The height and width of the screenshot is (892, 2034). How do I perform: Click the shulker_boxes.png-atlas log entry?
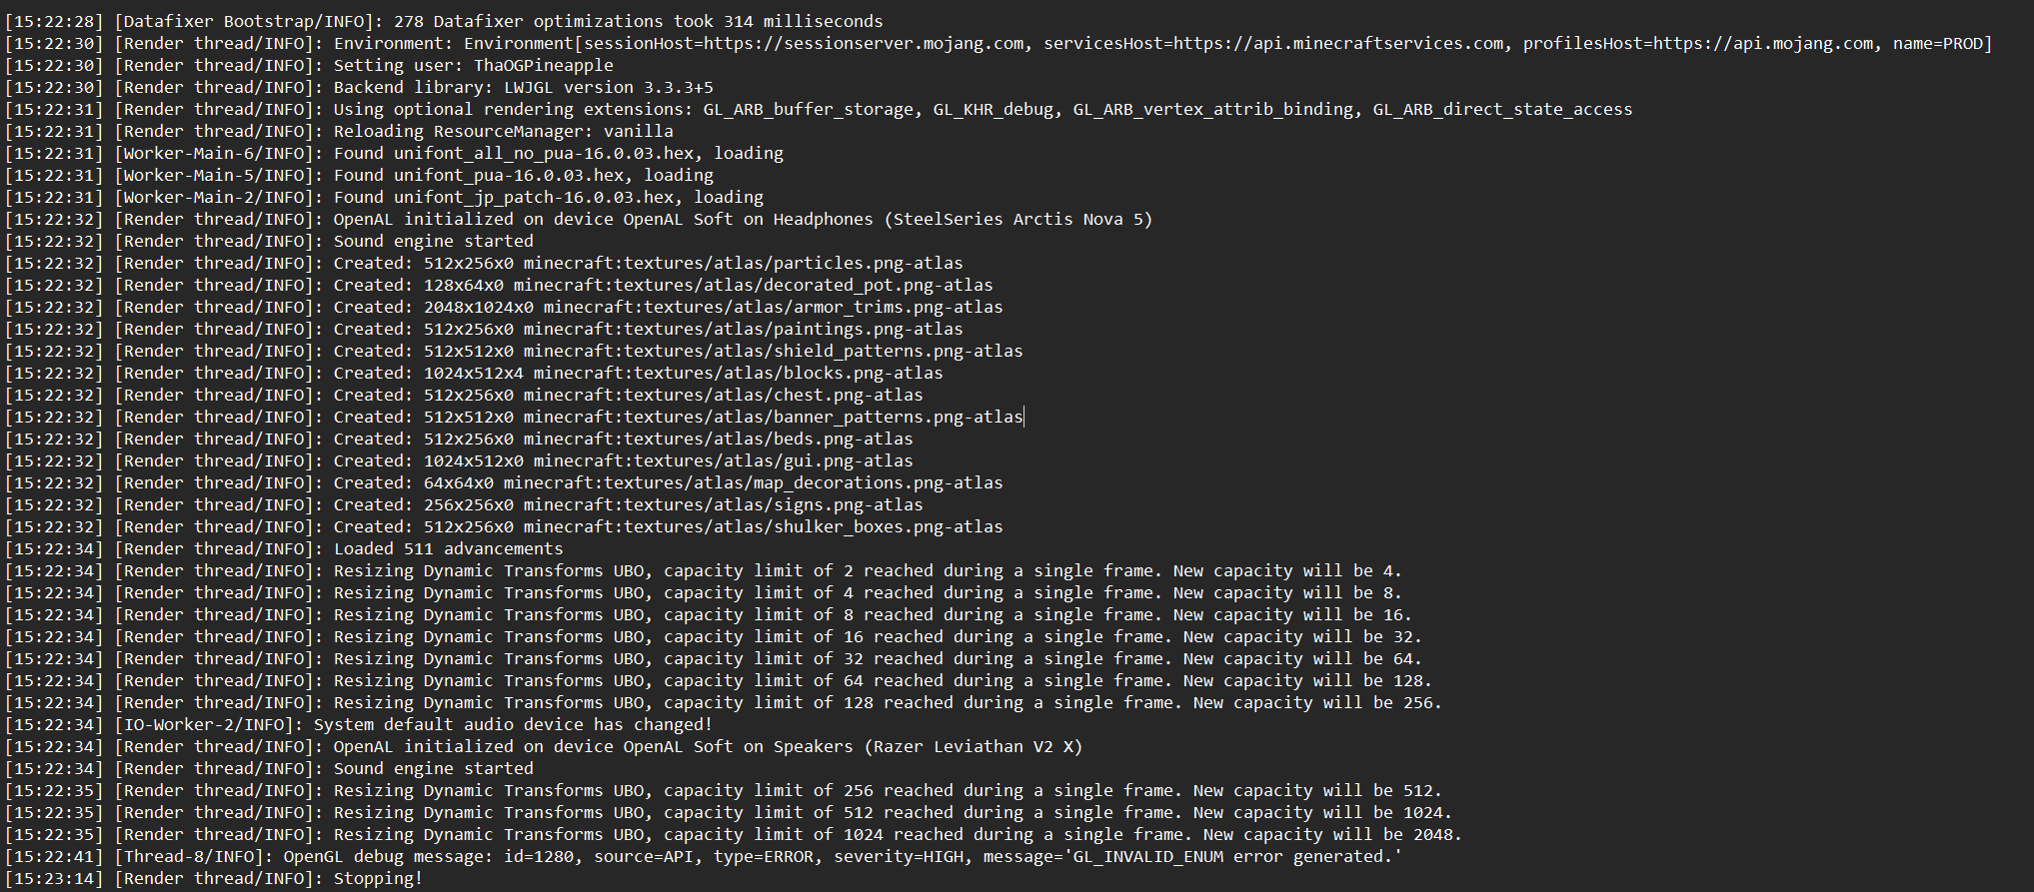[763, 527]
